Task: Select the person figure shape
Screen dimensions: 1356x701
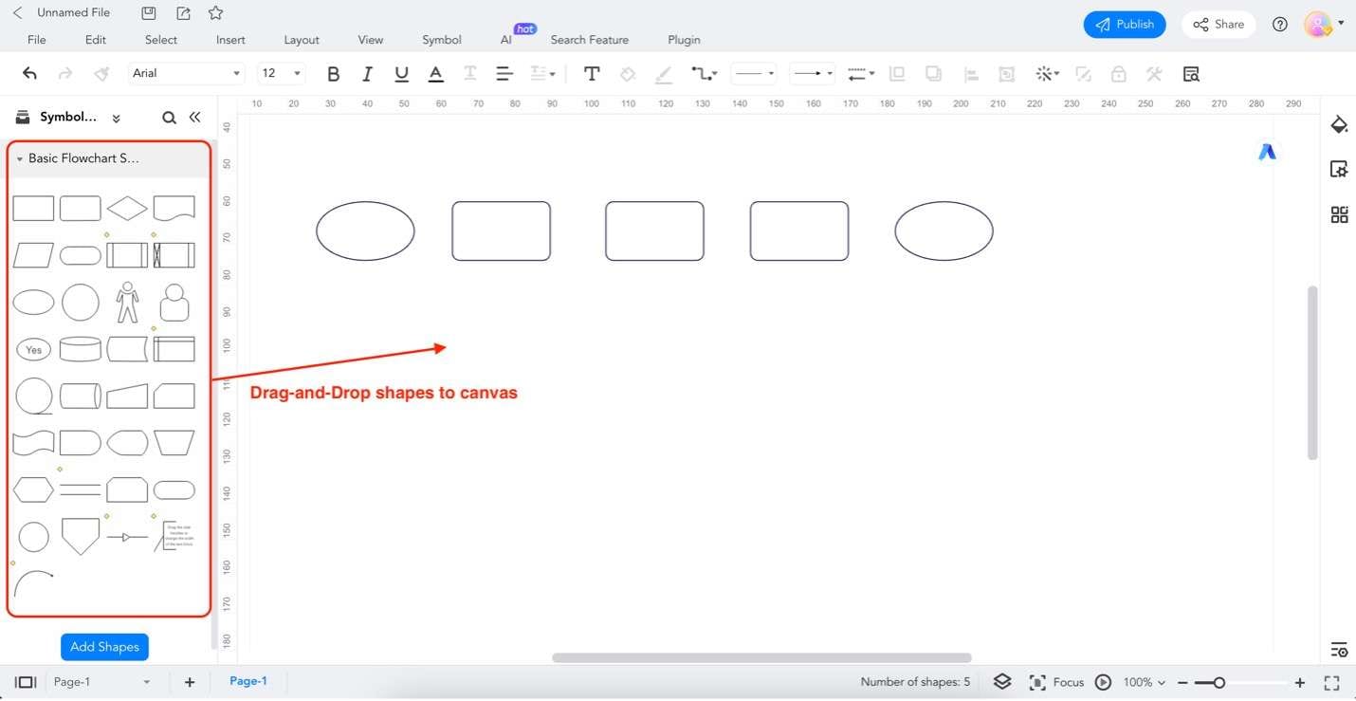Action: pos(127,303)
